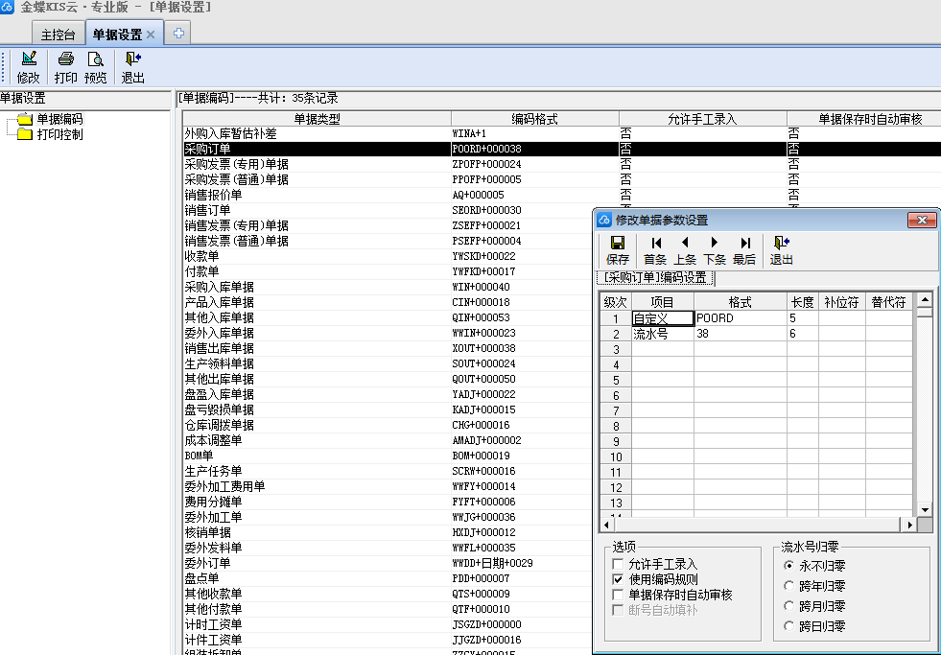Screen dimensions: 941x655
Task: Enable 单据保存时自动审核 checkbox
Action: [618, 595]
